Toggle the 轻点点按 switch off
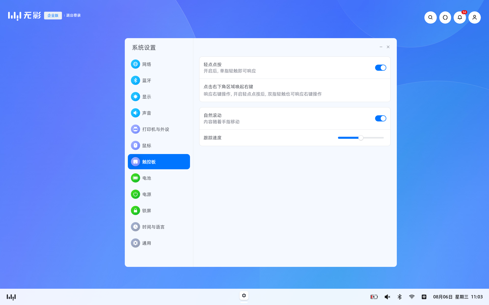 381,68
